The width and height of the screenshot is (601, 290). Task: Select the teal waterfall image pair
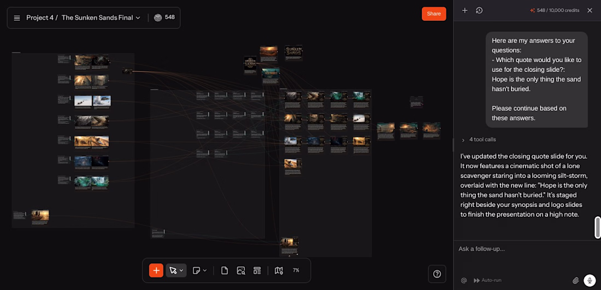[92, 181]
